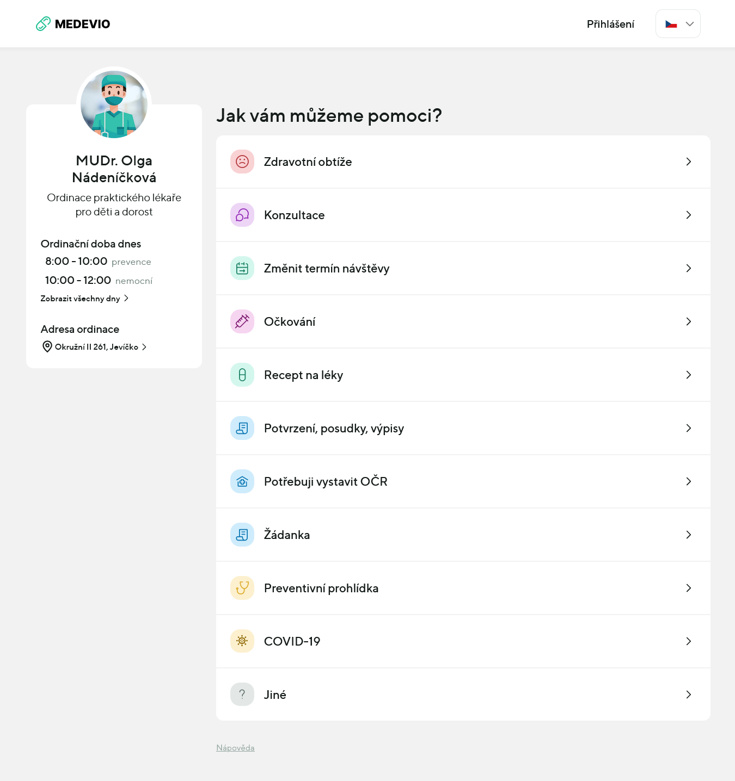
Task: Click the syringe Očkování icon
Action: (242, 321)
